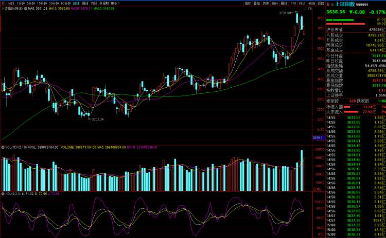Click the 净流入额 red bar
The width and height of the screenshot is (386, 238).
(347, 107)
